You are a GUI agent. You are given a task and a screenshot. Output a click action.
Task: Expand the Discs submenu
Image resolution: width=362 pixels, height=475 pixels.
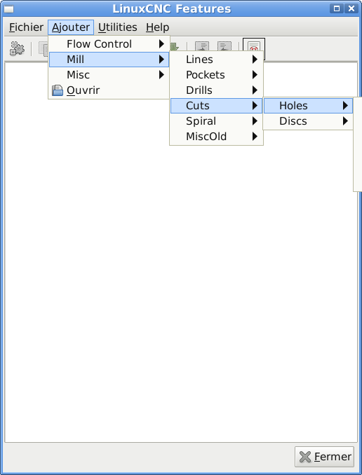(308, 121)
